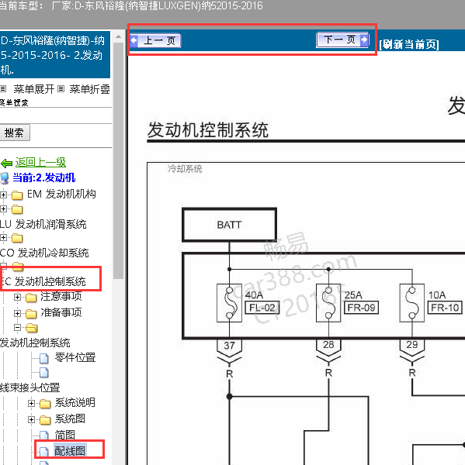Click the 刷新当前页 refresh link
Screen dimensions: 465x465
(x=409, y=44)
